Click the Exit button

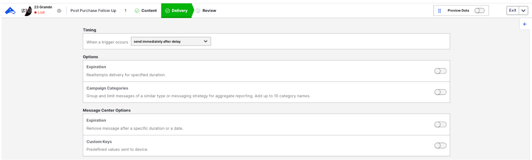tap(513, 10)
